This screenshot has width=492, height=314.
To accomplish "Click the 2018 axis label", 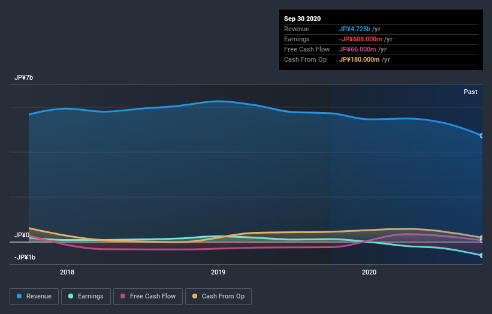I will 67,272.
